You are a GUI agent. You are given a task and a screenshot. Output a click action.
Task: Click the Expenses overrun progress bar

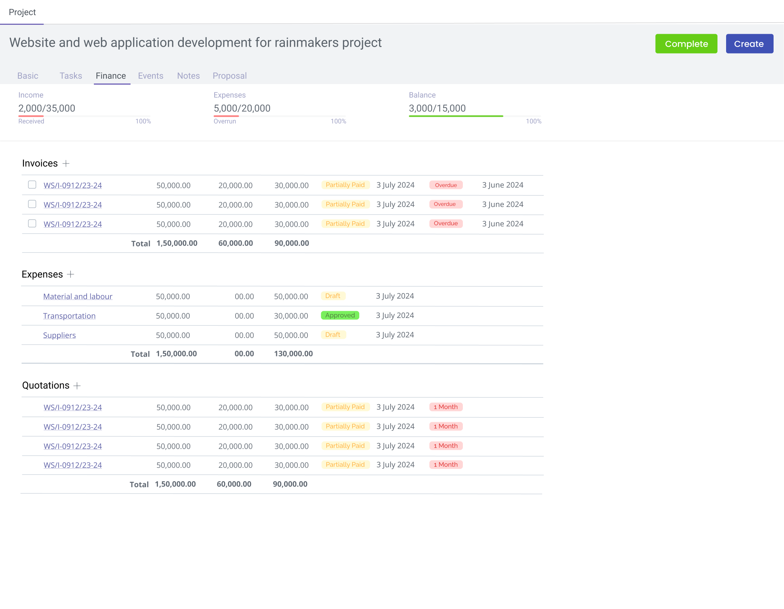280,116
